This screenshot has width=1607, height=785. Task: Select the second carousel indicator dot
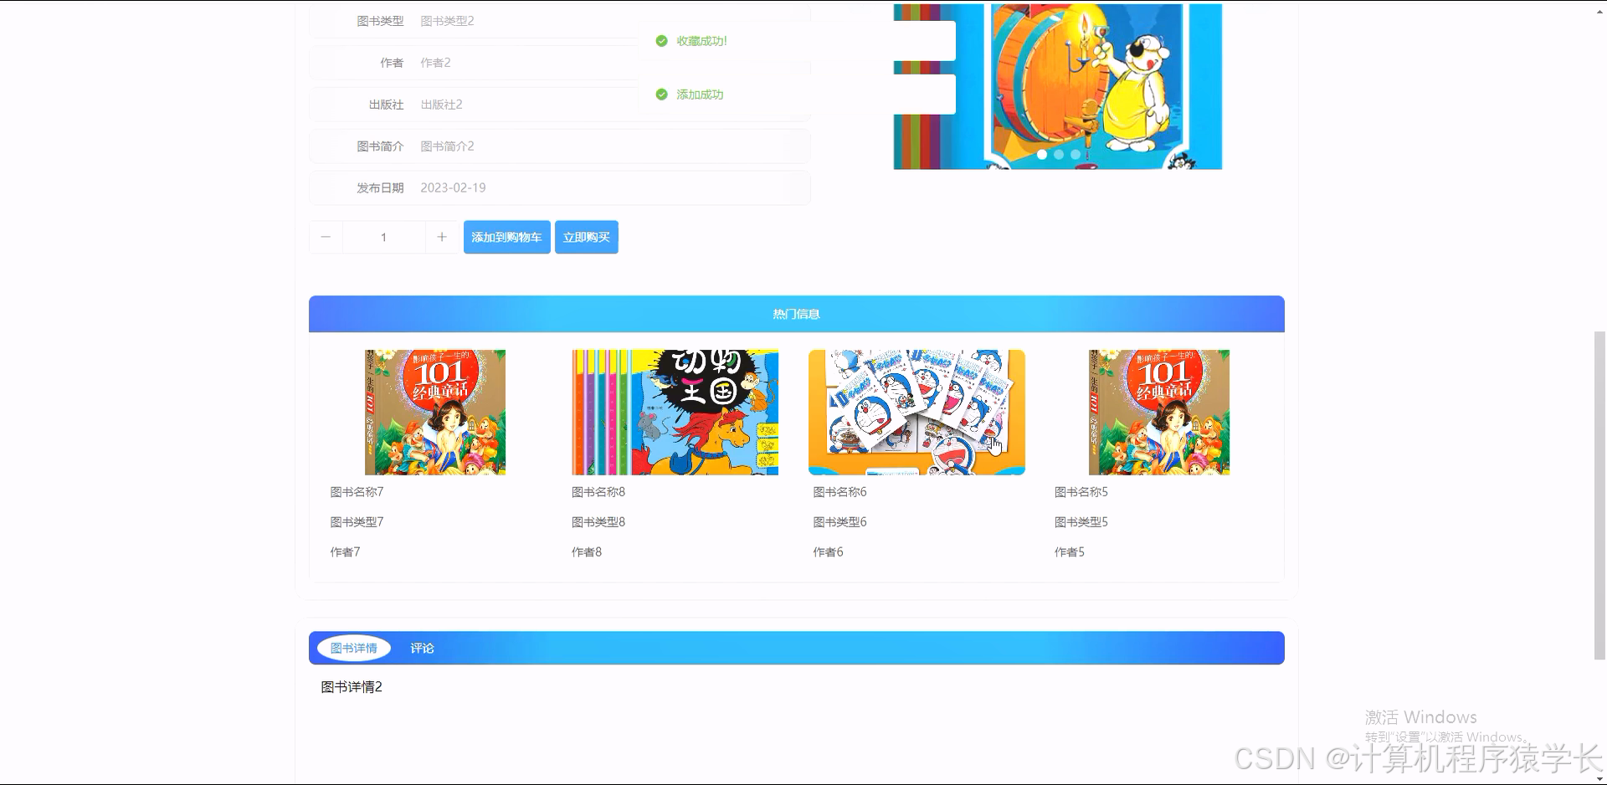(x=1057, y=155)
